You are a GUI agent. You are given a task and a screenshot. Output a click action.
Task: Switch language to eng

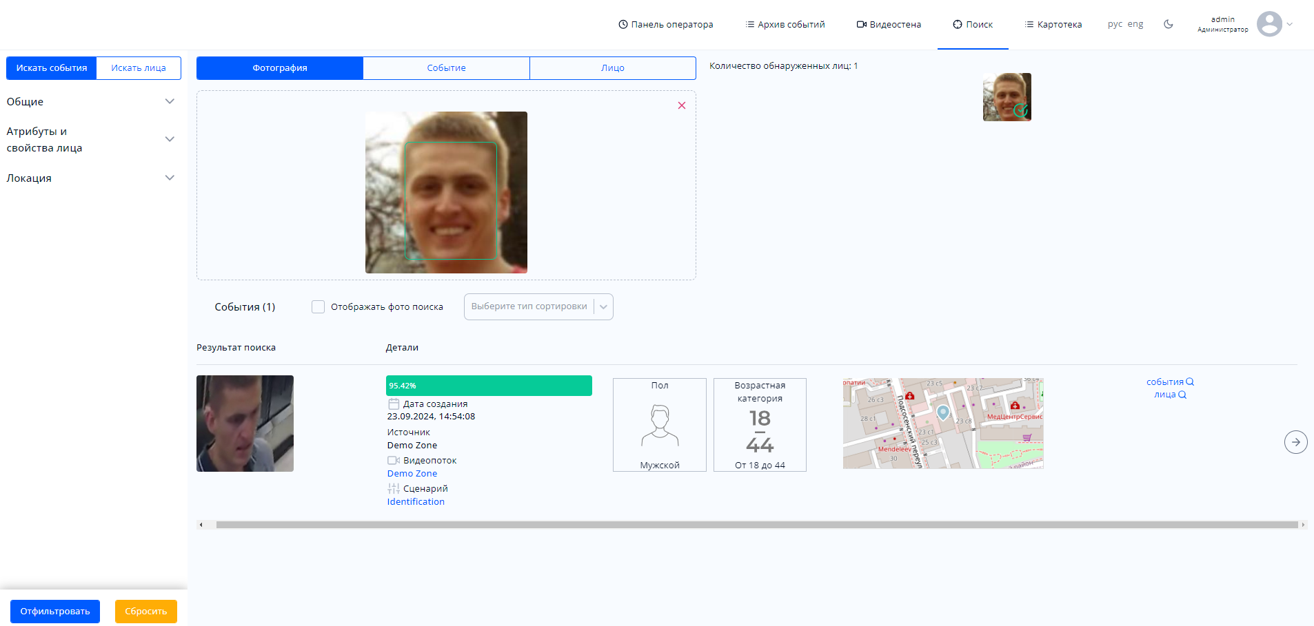coord(1135,24)
